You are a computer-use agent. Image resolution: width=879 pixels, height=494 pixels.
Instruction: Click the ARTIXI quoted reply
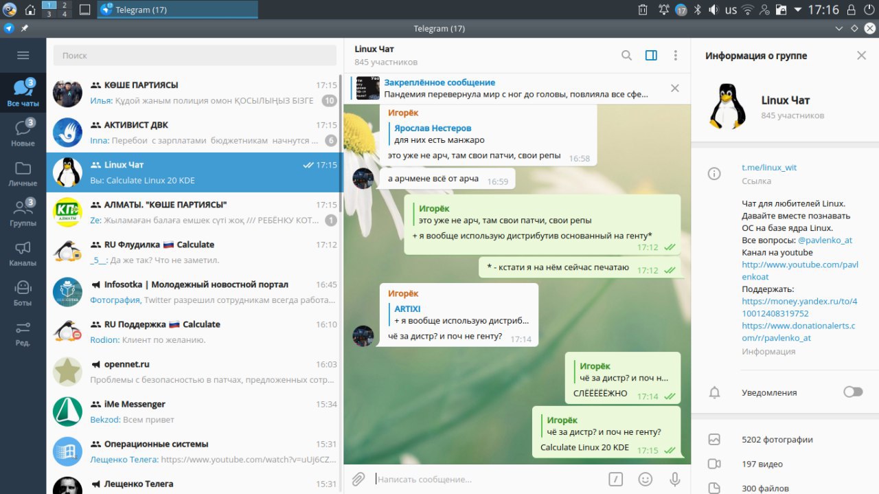tap(460, 315)
